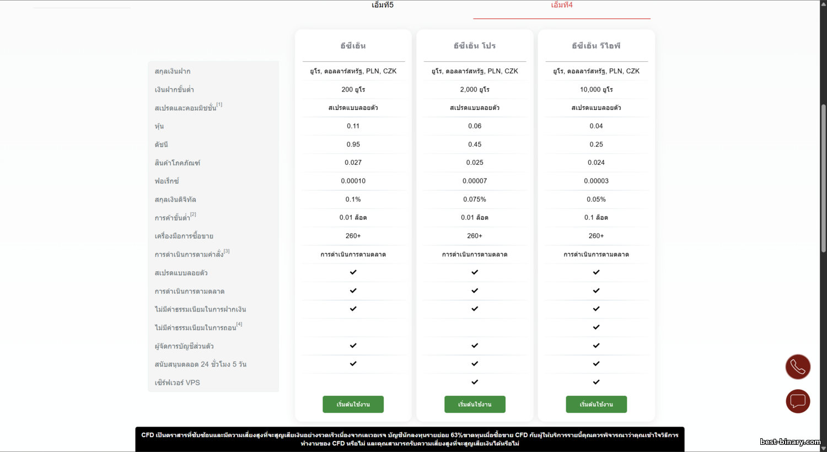This screenshot has width=827, height=452.
Task: Click ผู้จัดการบัญชีส่วนตัว checkmark in ธีซีเอ็น column
Action: tap(353, 346)
